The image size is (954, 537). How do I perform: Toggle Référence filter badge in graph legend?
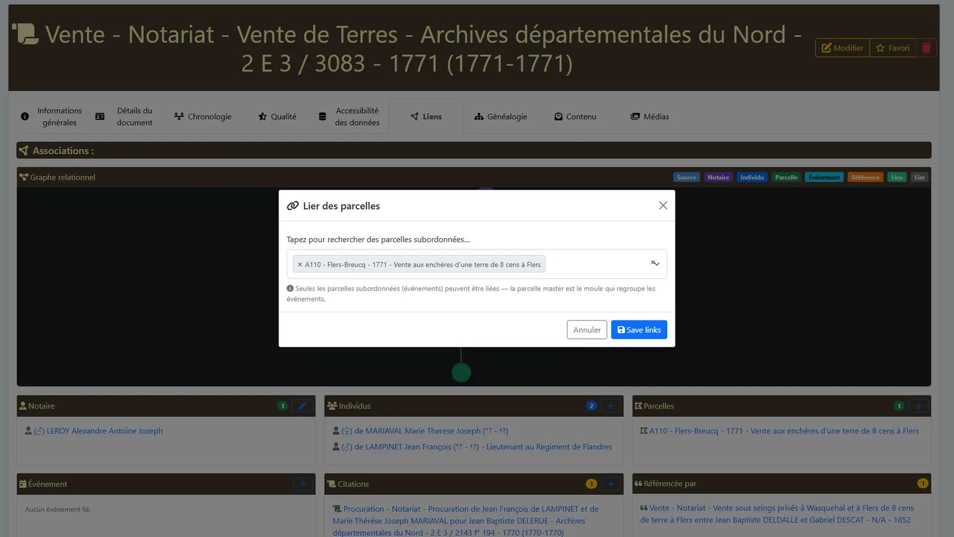tap(865, 177)
